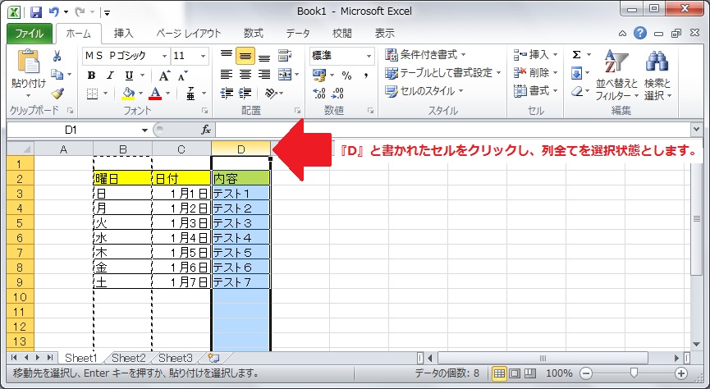Image resolution: width=710 pixels, height=389 pixels.
Task: Open 条件付き書式 dropdown
Action: point(426,55)
